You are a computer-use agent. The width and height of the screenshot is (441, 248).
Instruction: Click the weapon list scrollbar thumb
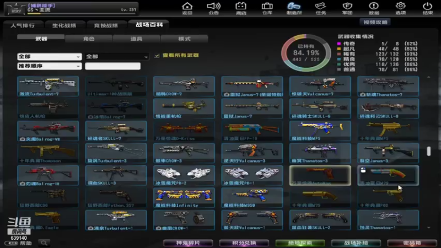pos(429,151)
